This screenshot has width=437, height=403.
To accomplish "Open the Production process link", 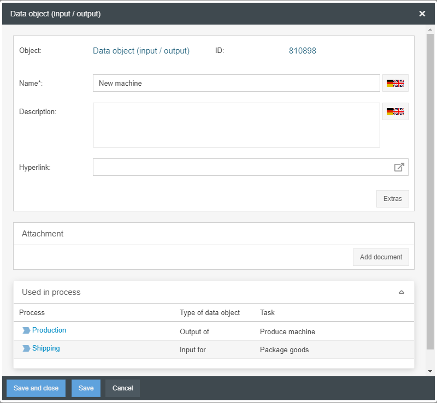I will (49, 330).
